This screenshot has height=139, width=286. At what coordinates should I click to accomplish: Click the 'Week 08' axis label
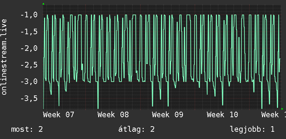[113, 115]
